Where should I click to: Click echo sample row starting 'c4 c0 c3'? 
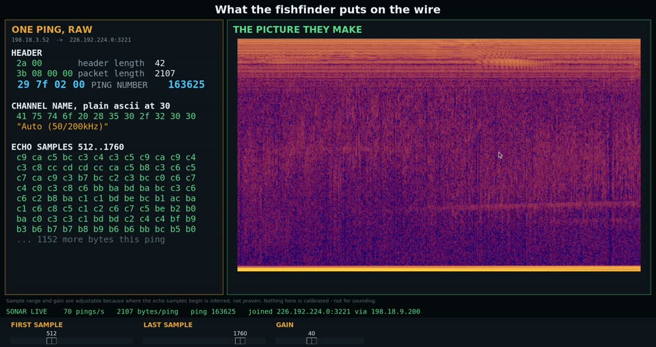click(106, 188)
